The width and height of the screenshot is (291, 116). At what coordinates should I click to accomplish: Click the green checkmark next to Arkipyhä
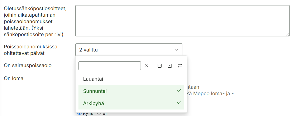coord(179,102)
